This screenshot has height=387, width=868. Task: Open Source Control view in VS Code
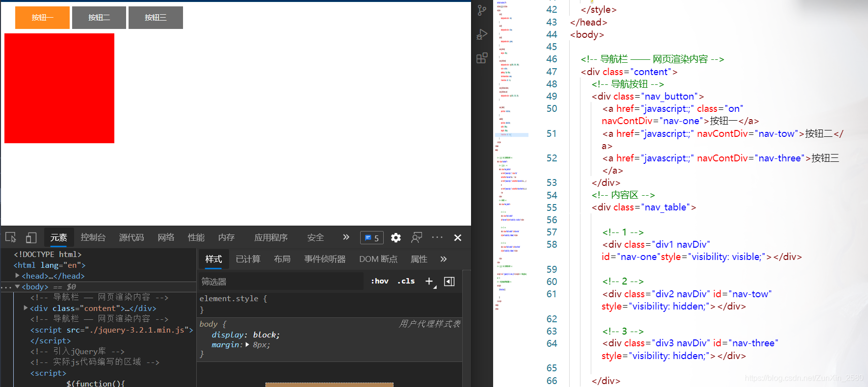(x=482, y=10)
